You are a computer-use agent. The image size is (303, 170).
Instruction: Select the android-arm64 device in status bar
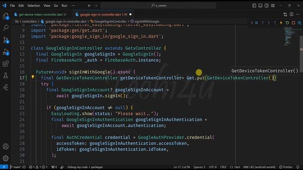click(259, 167)
